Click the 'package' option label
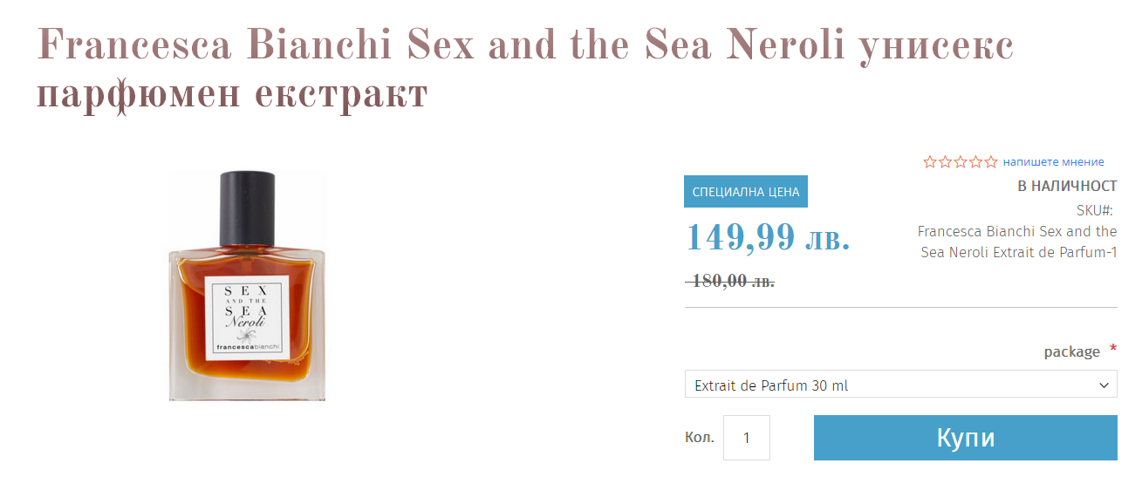This screenshot has height=484, width=1142. 1071,351
